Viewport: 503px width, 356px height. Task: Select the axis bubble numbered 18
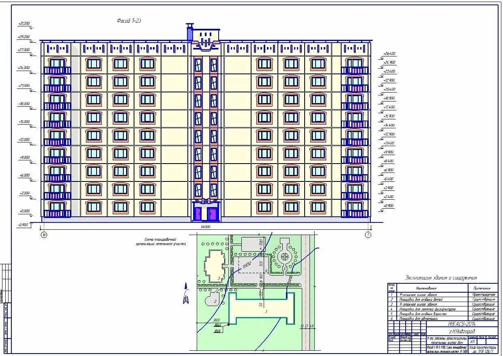(43, 235)
